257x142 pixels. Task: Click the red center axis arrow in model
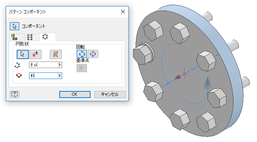click(x=178, y=77)
